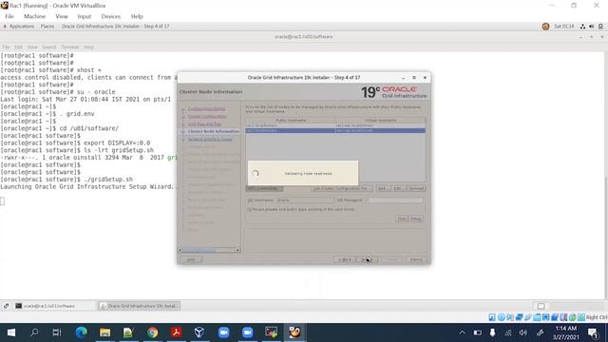This screenshot has height=342, width=608.
Task: Click VirtualBox USB status icon
Action: [528, 317]
